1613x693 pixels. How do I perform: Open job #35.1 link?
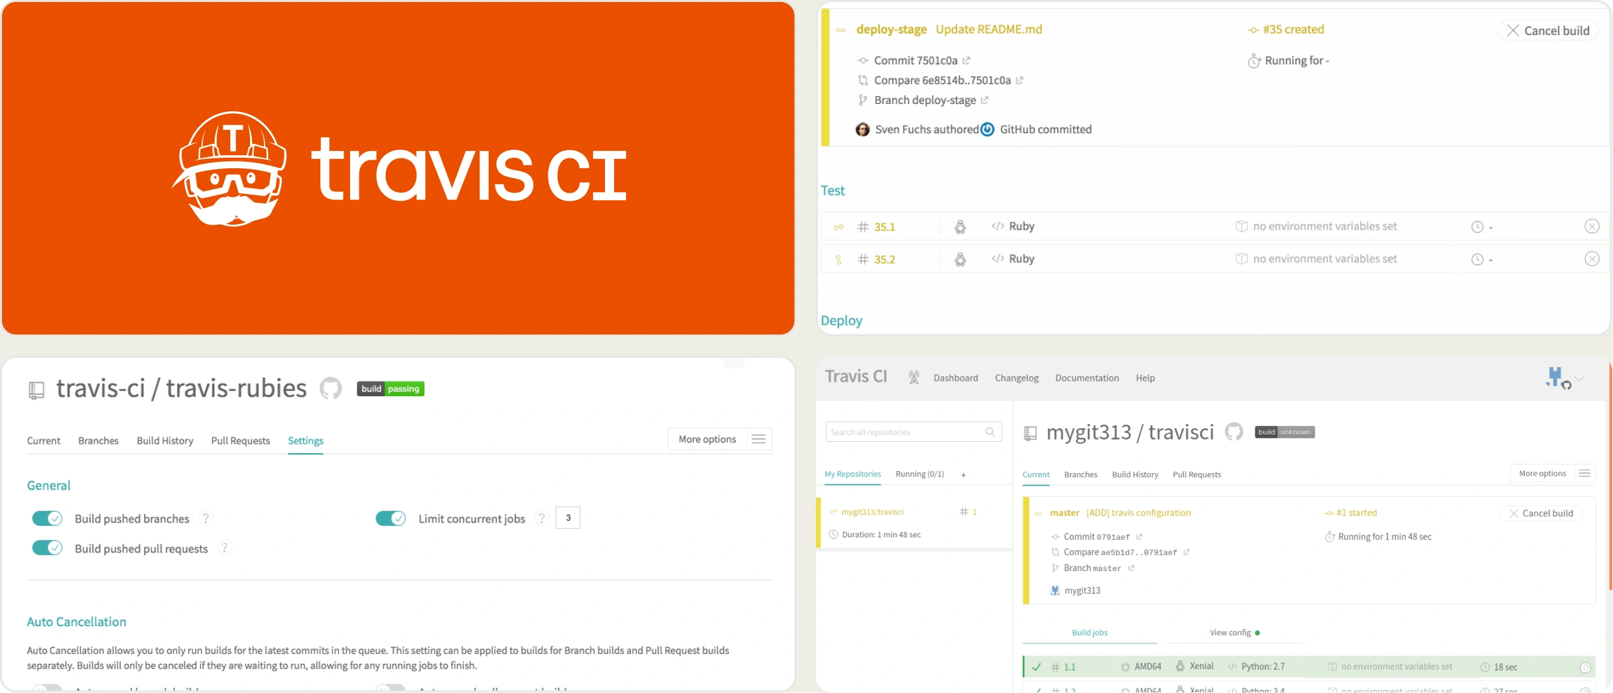pos(884,227)
